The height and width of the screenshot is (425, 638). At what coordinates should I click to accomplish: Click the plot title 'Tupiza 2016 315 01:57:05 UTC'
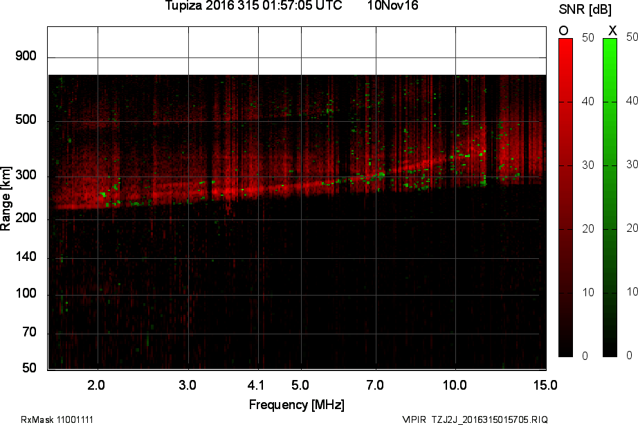pyautogui.click(x=253, y=6)
